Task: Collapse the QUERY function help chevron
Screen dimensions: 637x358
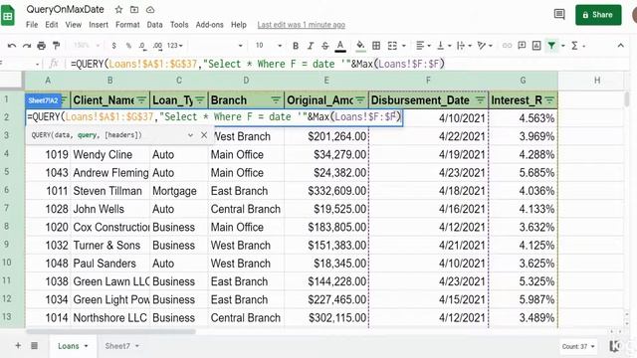Action: click(x=190, y=135)
